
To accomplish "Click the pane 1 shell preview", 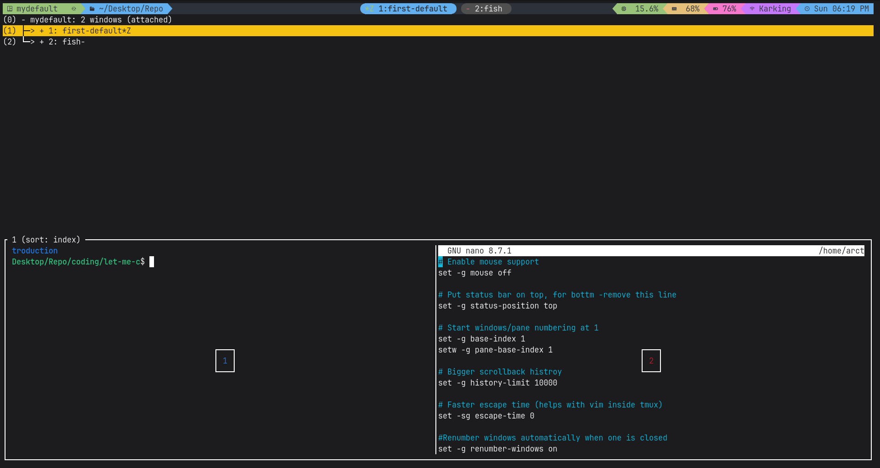I will [x=220, y=350].
